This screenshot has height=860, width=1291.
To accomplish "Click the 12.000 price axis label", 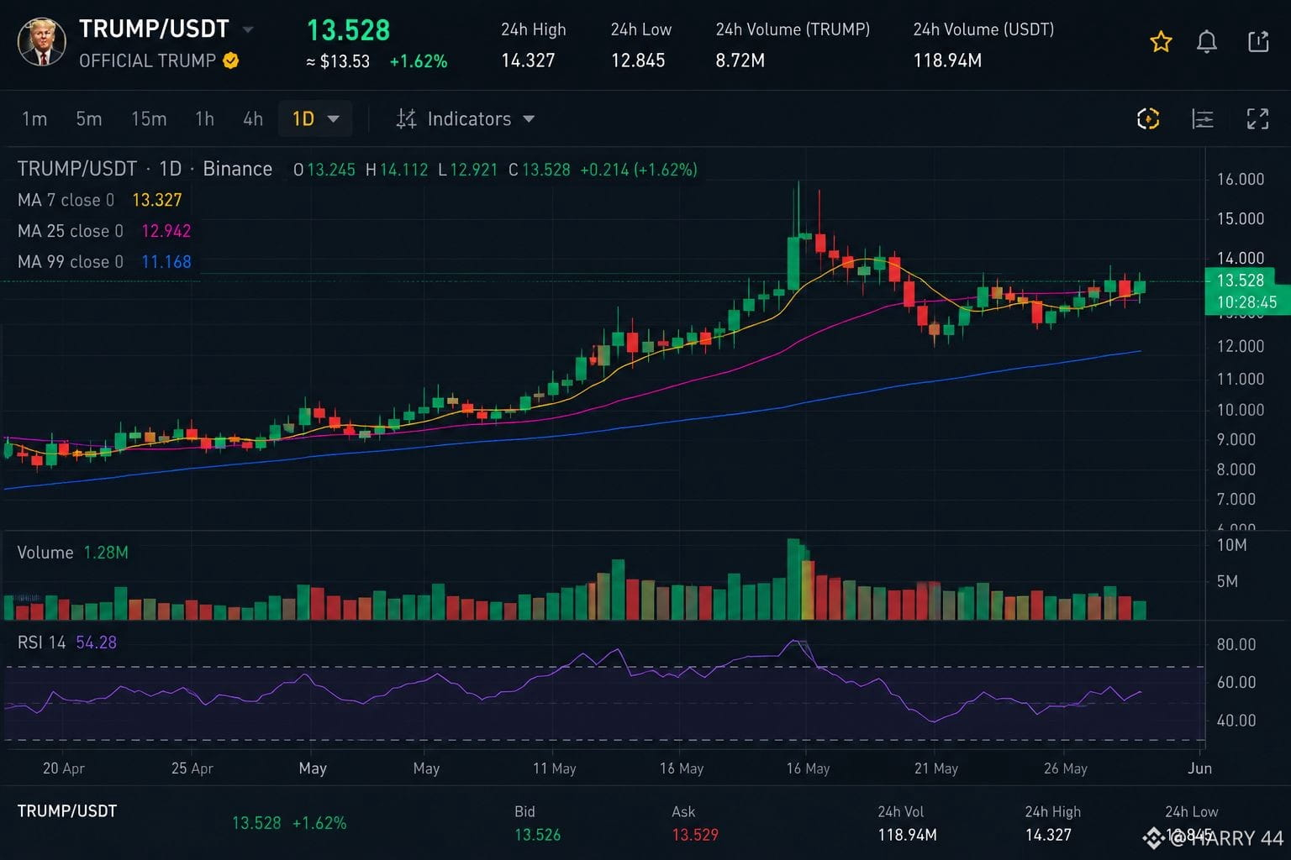I will 1241,346.
